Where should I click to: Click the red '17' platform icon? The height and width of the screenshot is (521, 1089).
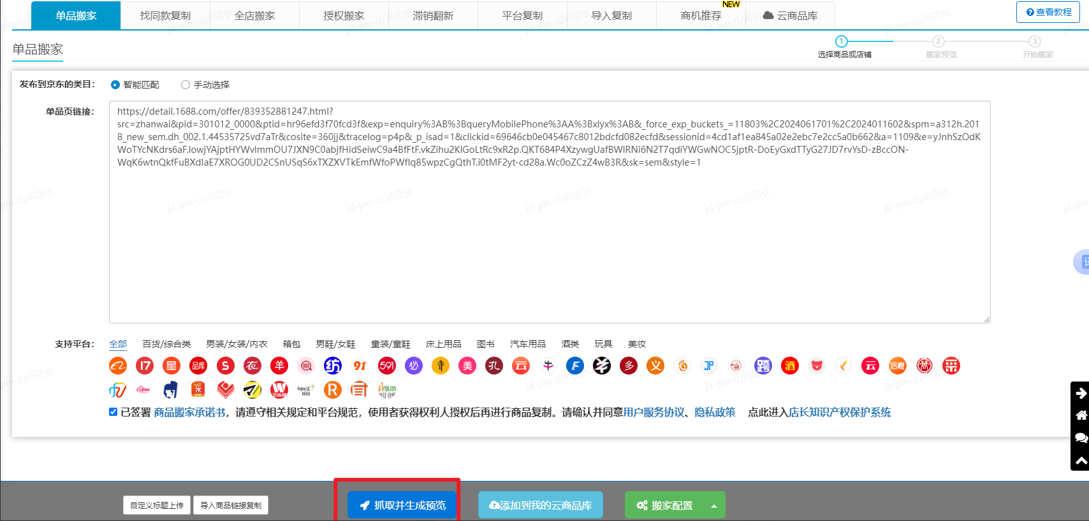[x=145, y=366]
